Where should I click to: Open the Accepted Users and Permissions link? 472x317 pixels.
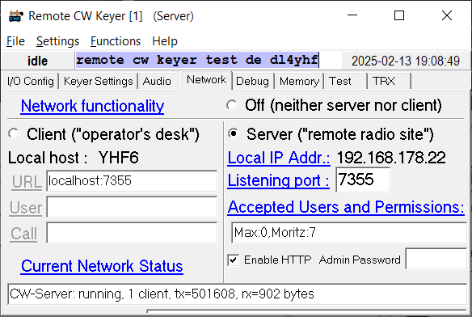(346, 207)
